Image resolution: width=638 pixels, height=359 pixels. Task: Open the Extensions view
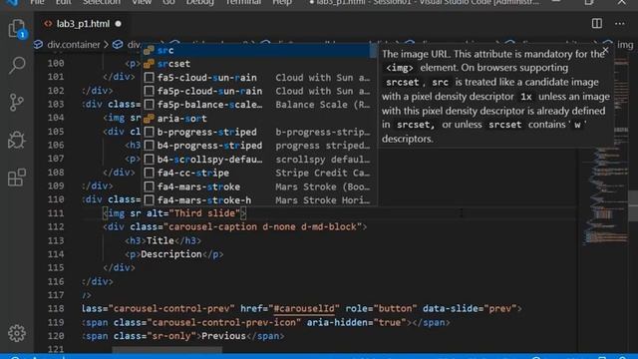17,178
